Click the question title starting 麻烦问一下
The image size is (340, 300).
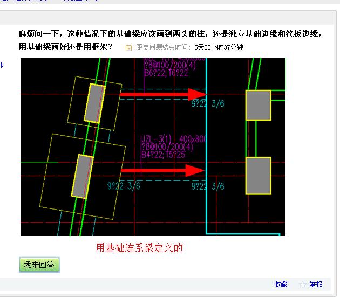click(170, 34)
